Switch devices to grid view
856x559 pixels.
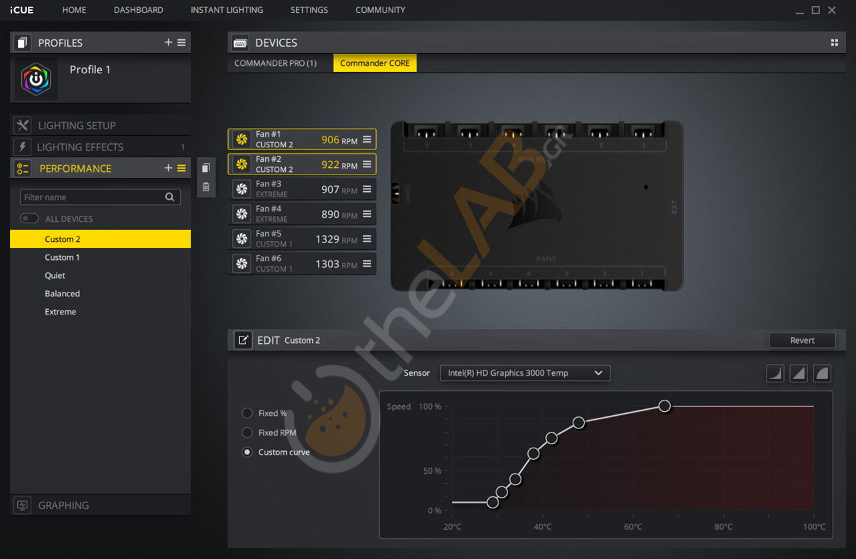(834, 43)
